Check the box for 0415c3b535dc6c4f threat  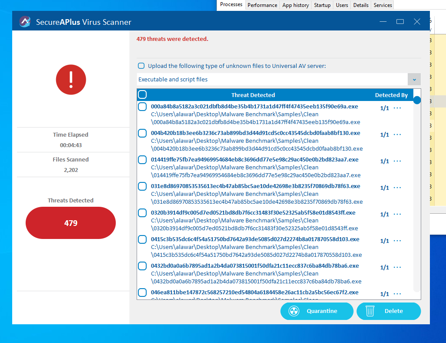142,239
